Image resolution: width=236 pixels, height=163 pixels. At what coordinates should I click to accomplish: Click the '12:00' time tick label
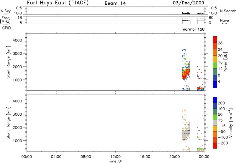(x=115, y=157)
